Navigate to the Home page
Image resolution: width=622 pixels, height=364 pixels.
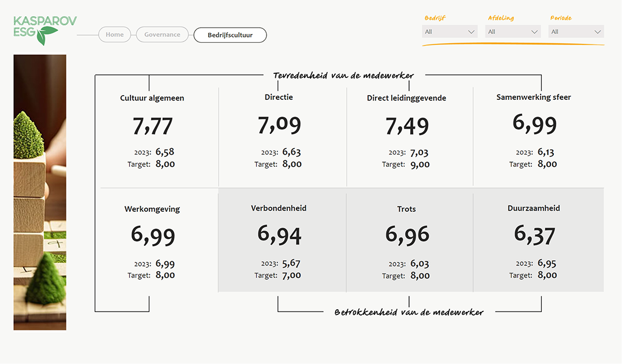[114, 35]
